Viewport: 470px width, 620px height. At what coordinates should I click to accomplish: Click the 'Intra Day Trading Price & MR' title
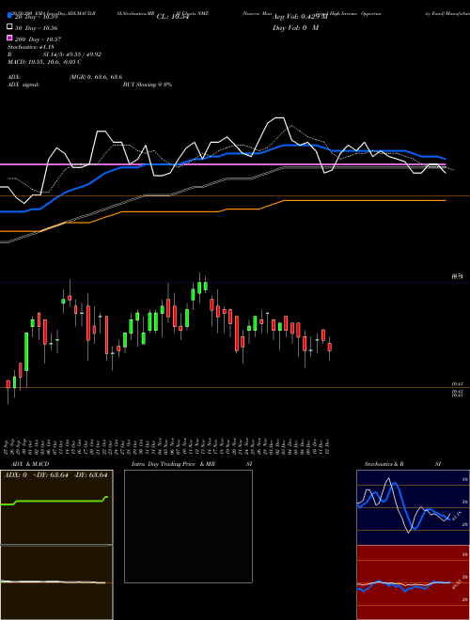[x=173, y=464]
